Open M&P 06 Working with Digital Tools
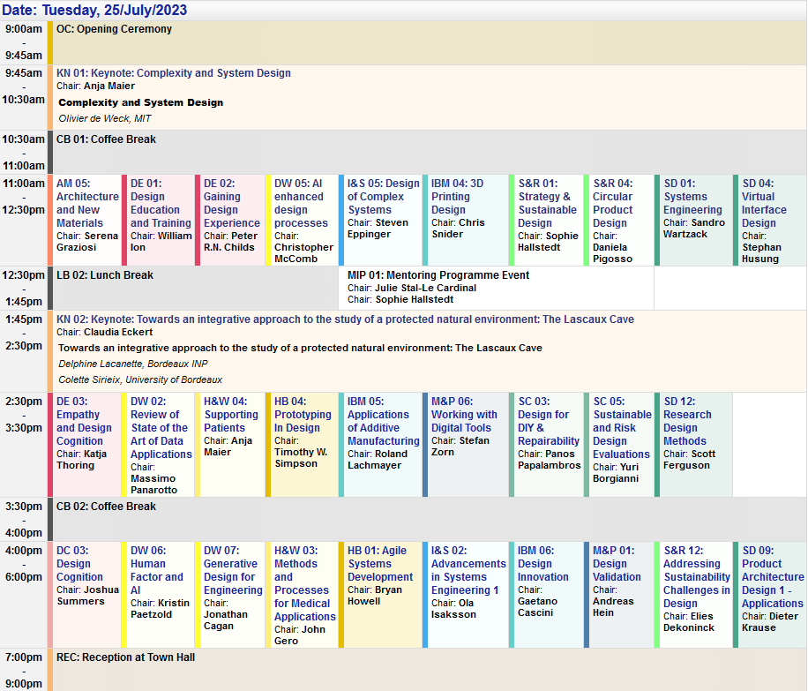 (x=464, y=415)
